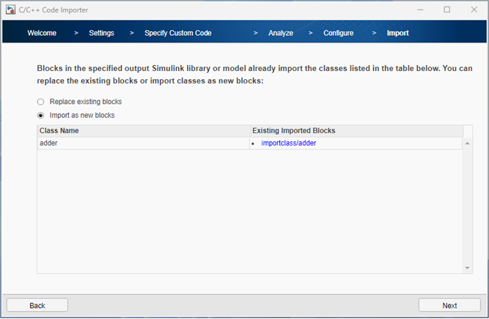Image resolution: width=489 pixels, height=319 pixels.
Task: Click the C/C++ Code Importer app icon
Action: coord(10,10)
